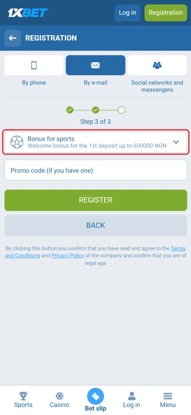This screenshot has width=191, height=415.
Task: Tap the social networks people icon
Action: [x=157, y=65]
